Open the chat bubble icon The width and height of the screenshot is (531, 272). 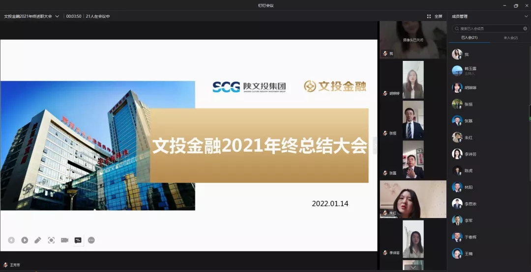click(78, 240)
